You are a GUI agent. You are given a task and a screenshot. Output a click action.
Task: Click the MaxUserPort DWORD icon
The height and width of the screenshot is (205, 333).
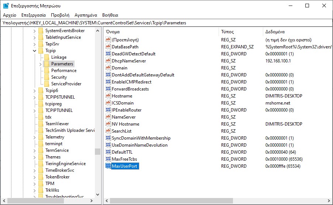point(108,166)
